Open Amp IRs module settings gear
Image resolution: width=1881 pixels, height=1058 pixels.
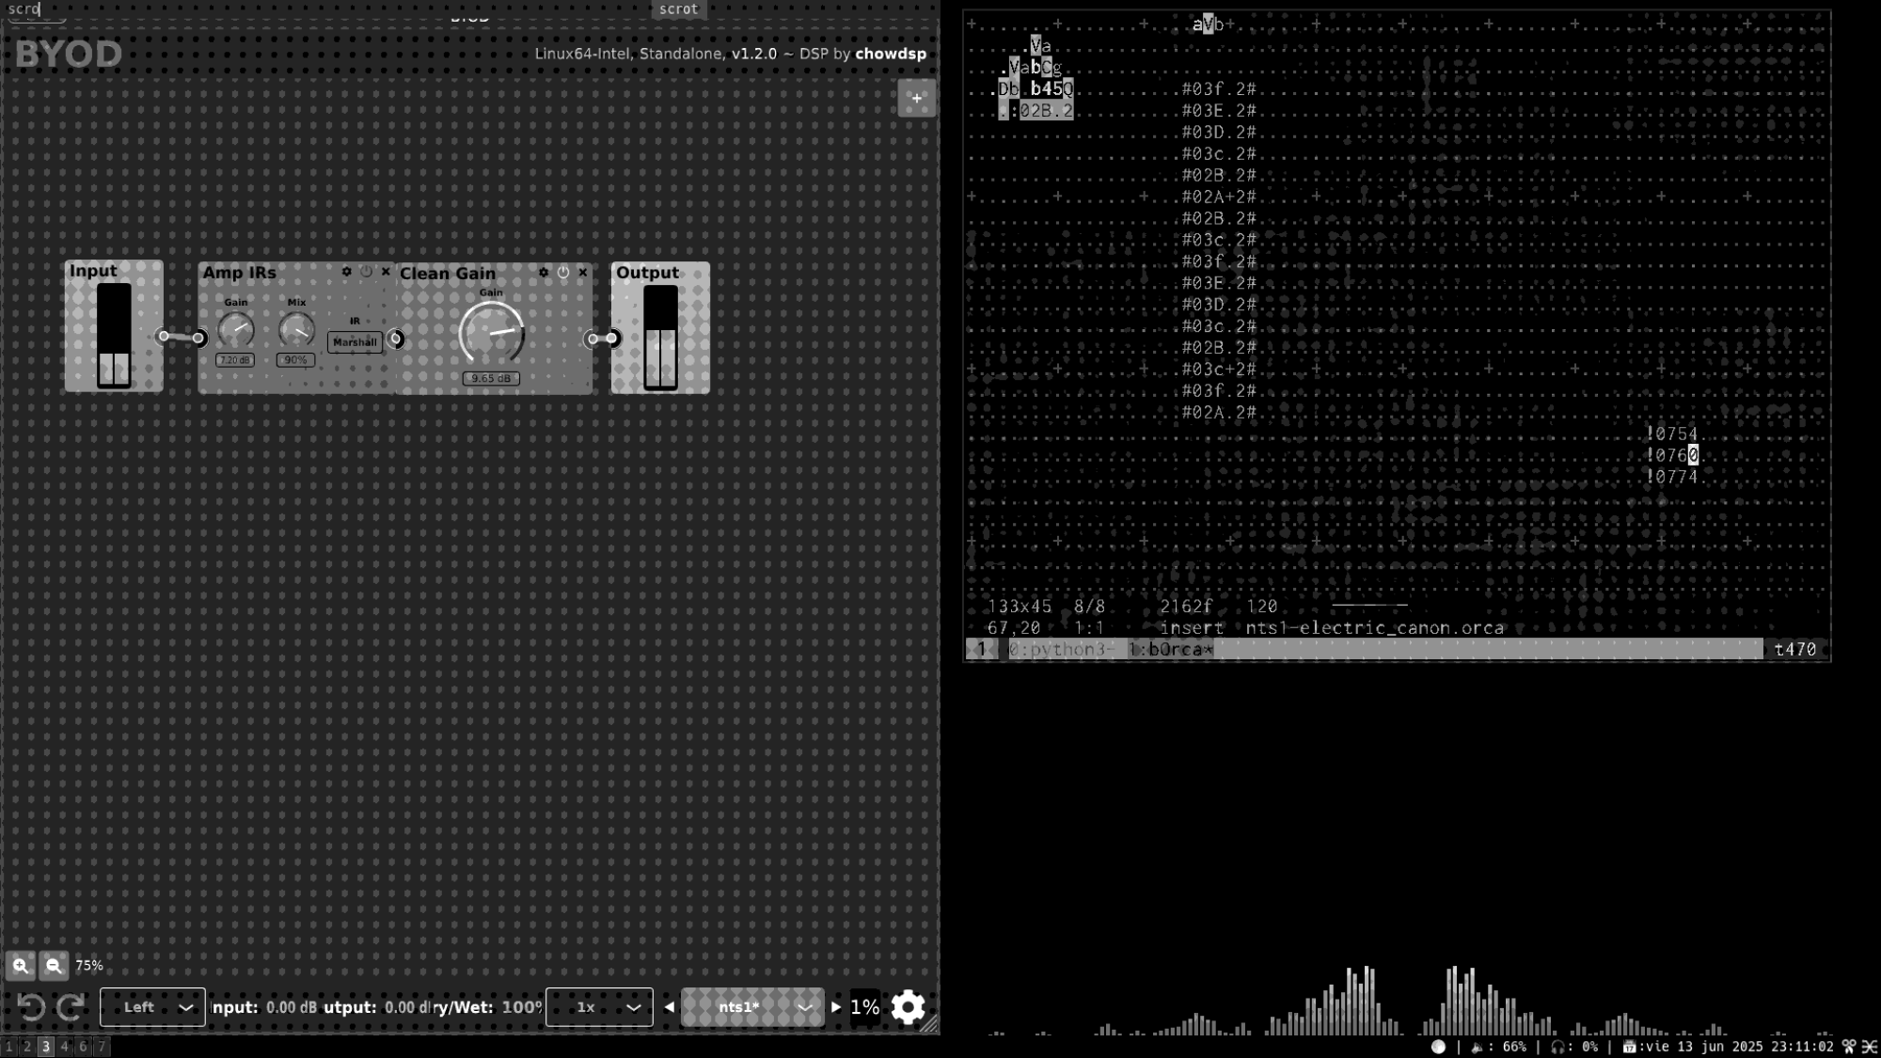pyautogui.click(x=346, y=272)
